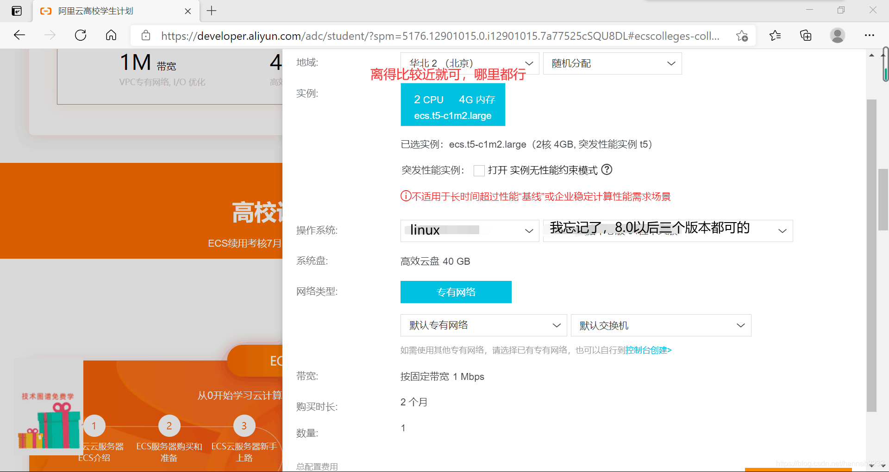Select the 专有网络 network type button

pos(456,292)
